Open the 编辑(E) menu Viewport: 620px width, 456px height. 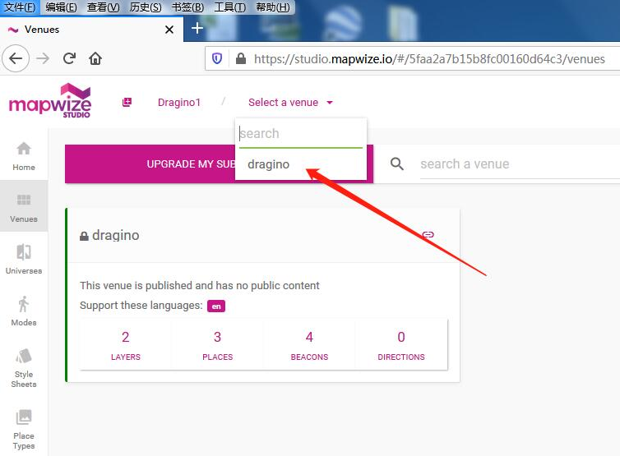[61, 7]
